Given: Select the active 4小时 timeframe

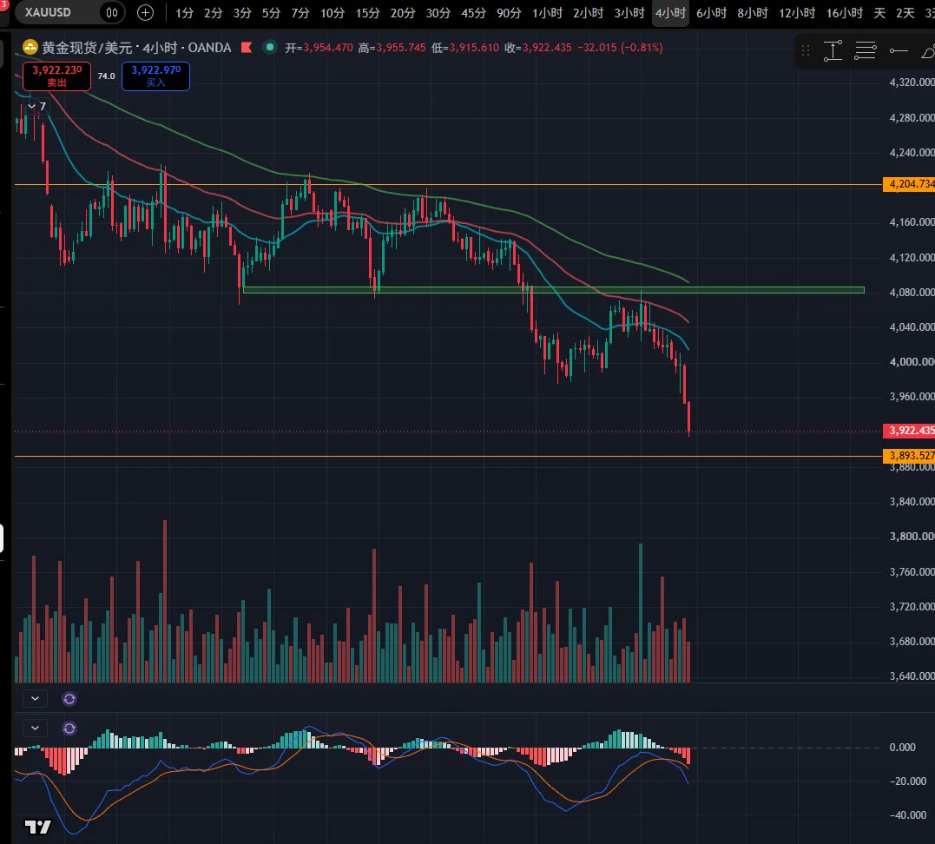Looking at the screenshot, I should coord(670,13).
